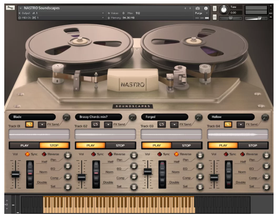This screenshot has width=279, height=217.
Task: Open the instrument info icon
Action: (206, 8)
